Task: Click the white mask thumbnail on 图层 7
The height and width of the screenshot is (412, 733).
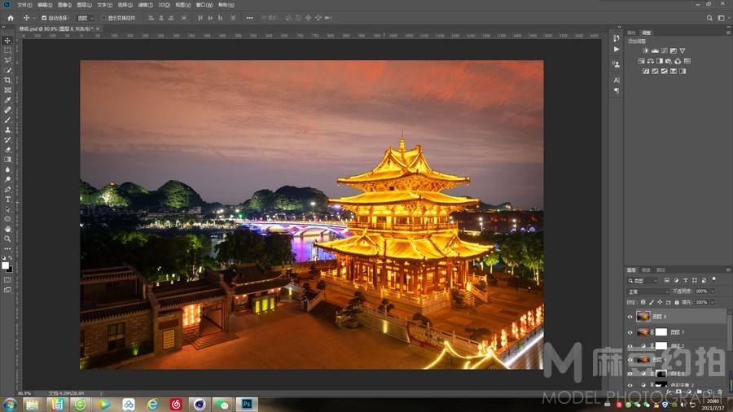Action: tap(661, 332)
